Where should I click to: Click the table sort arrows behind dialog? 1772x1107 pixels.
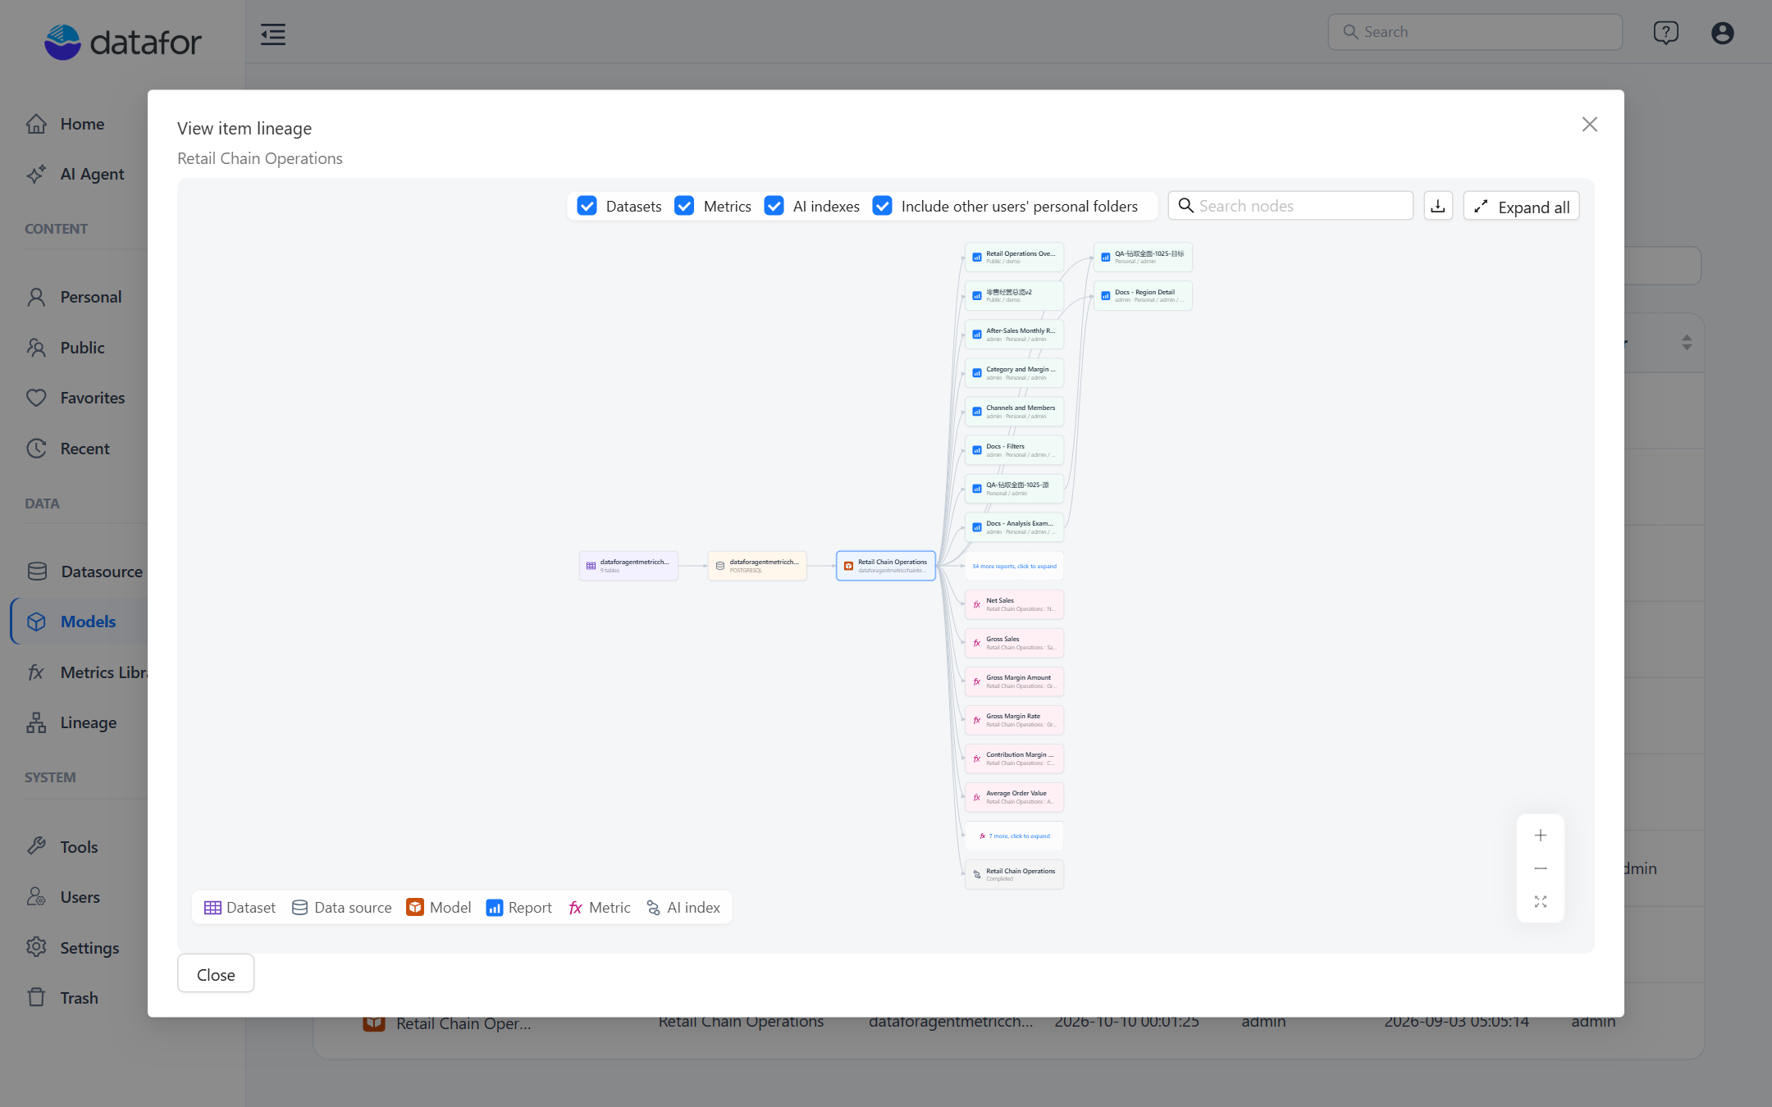(x=1687, y=342)
